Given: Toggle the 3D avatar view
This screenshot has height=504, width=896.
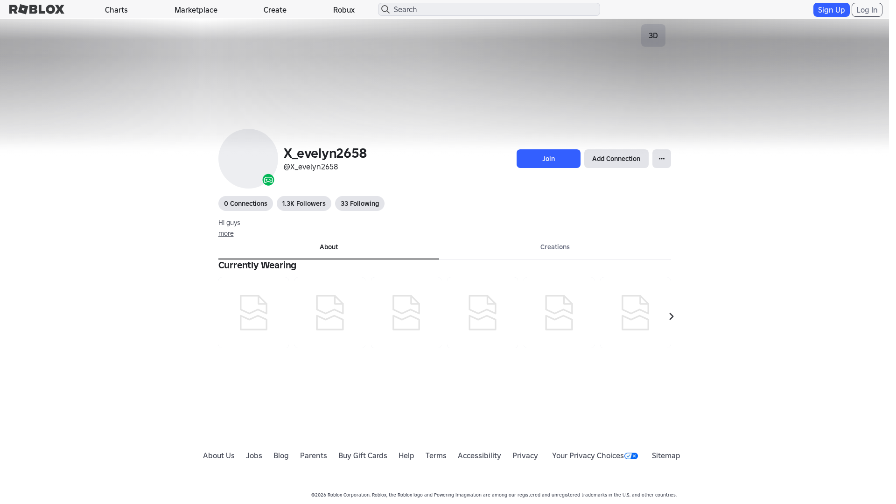Looking at the screenshot, I should [653, 35].
